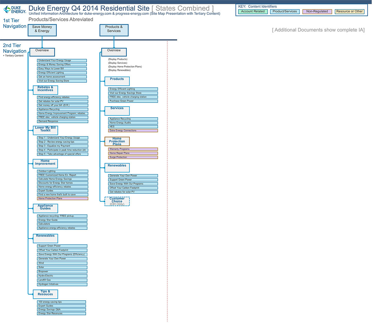Select the Outdoor Lighting item
Viewport: 373px width, 323px height.
[62, 171]
